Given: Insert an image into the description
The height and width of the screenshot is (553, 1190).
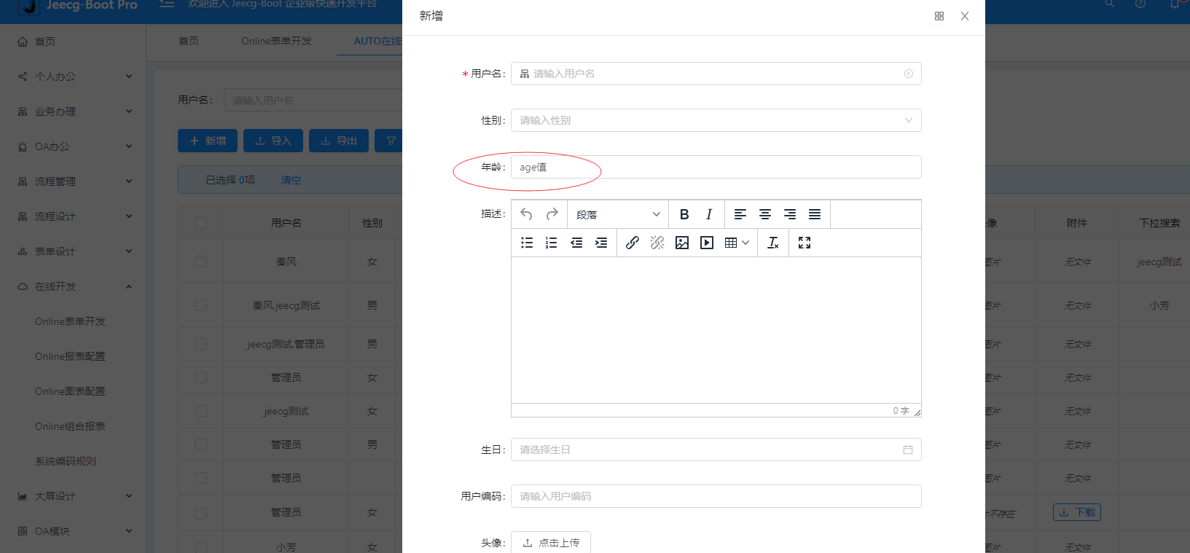Looking at the screenshot, I should (x=682, y=243).
